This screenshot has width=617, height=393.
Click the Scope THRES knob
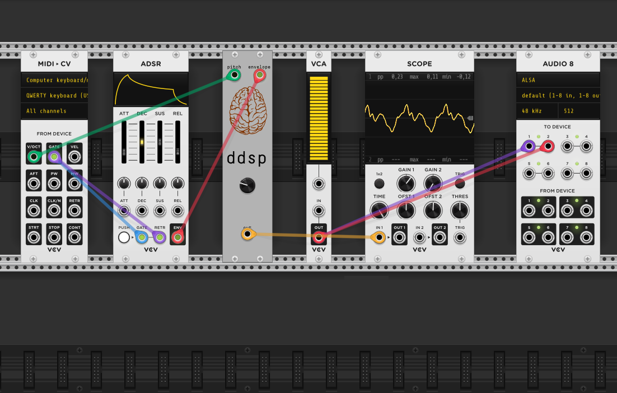[x=460, y=210]
